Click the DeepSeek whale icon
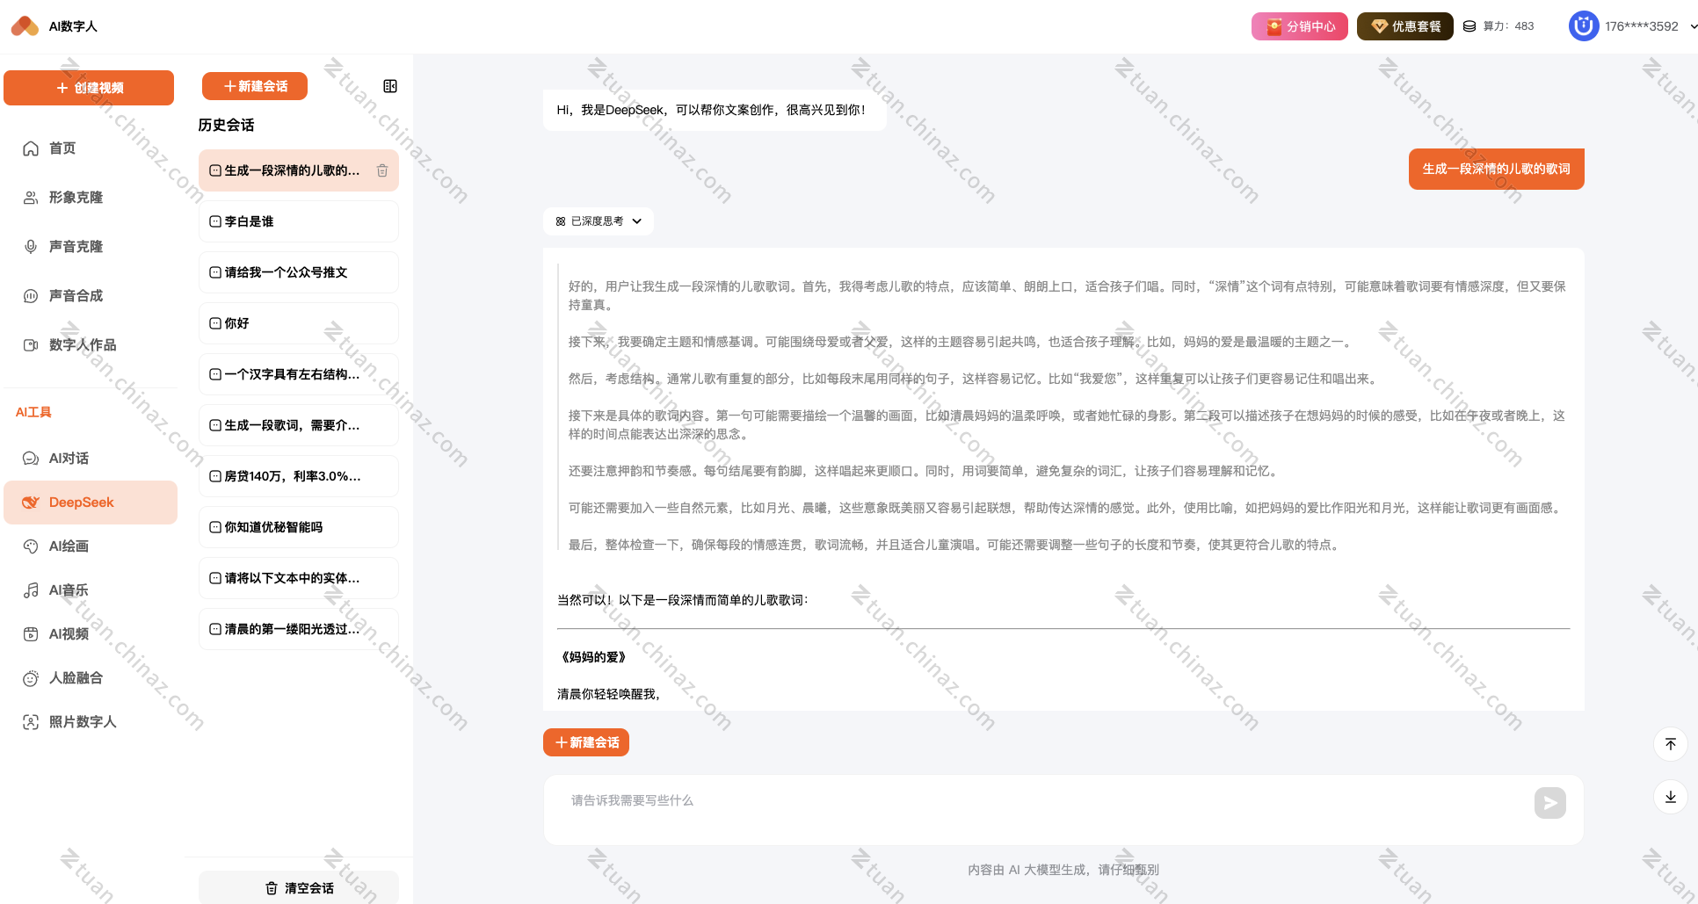The image size is (1698, 904). tap(31, 503)
